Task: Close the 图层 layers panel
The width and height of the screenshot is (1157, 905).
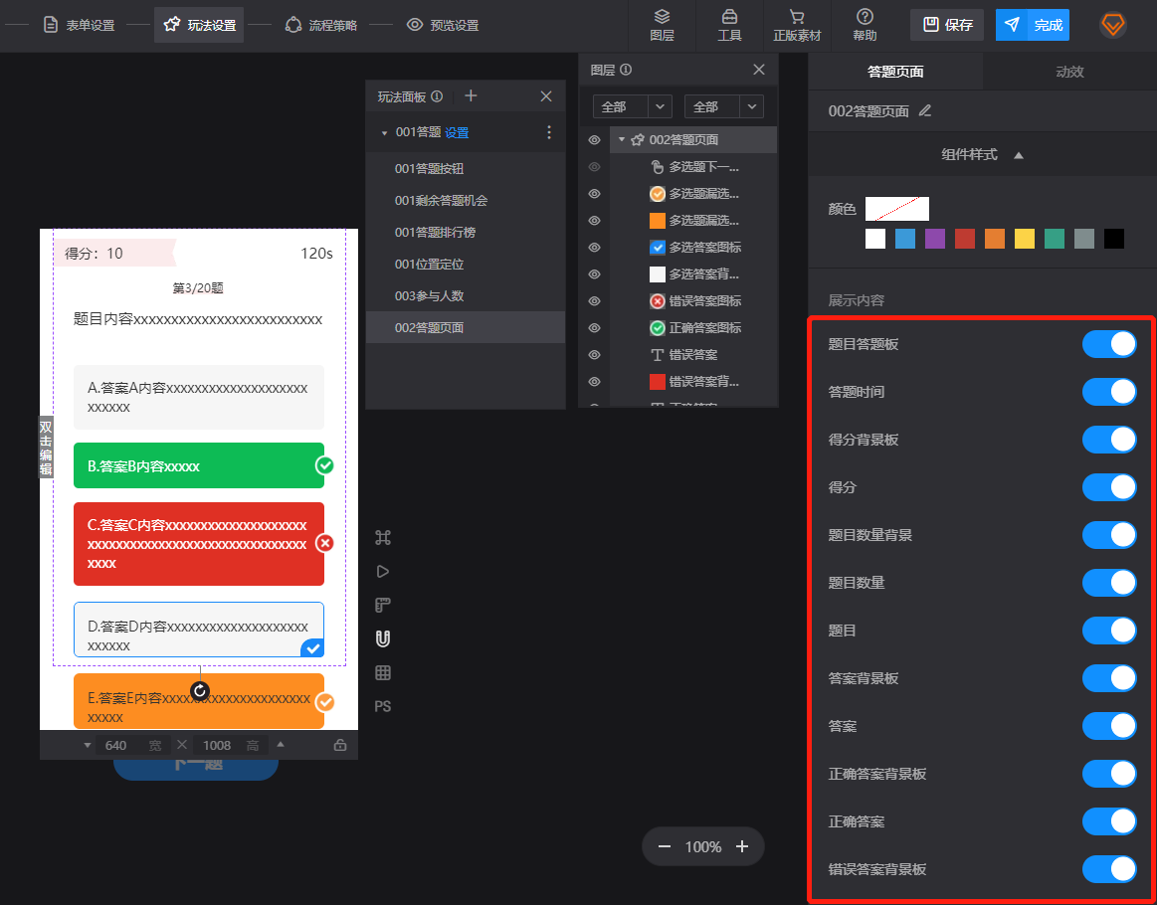Action: coord(758,70)
